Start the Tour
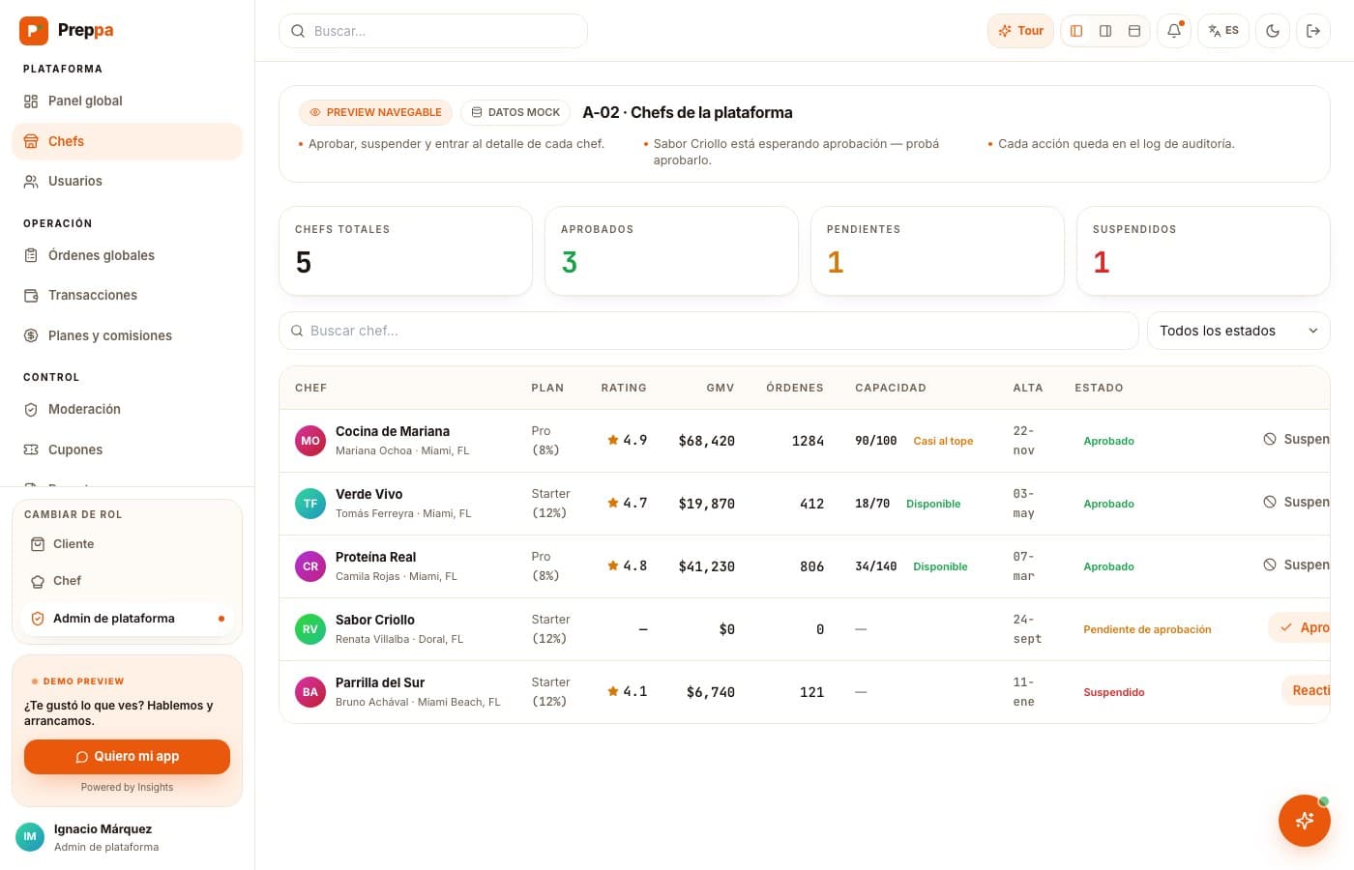 1020,31
